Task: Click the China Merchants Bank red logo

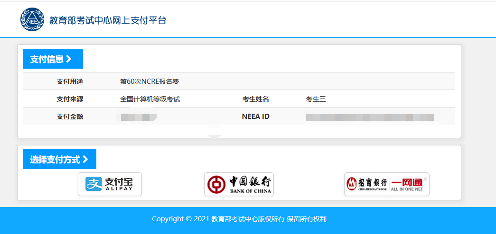Action: coord(352,183)
